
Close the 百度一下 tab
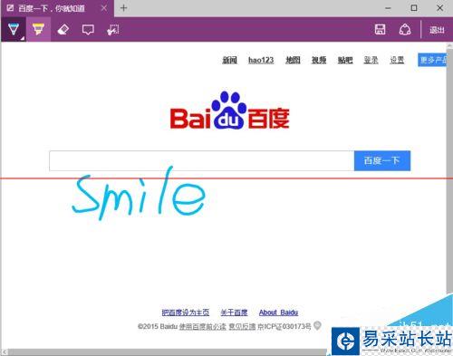104,8
